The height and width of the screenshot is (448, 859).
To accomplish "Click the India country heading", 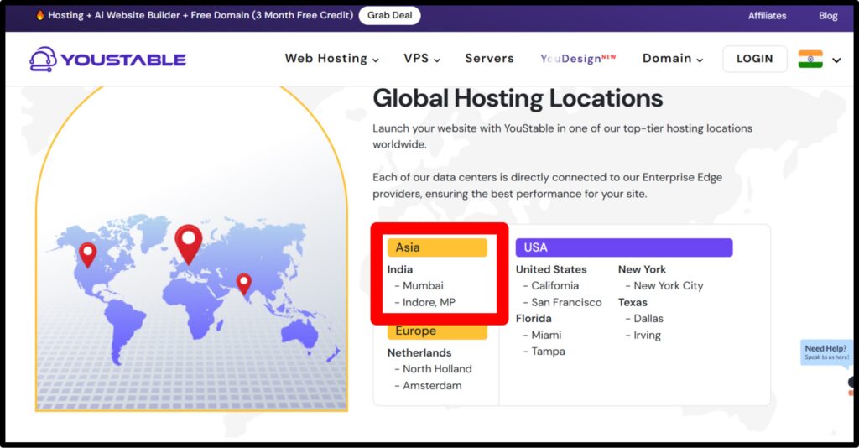I will pos(400,269).
